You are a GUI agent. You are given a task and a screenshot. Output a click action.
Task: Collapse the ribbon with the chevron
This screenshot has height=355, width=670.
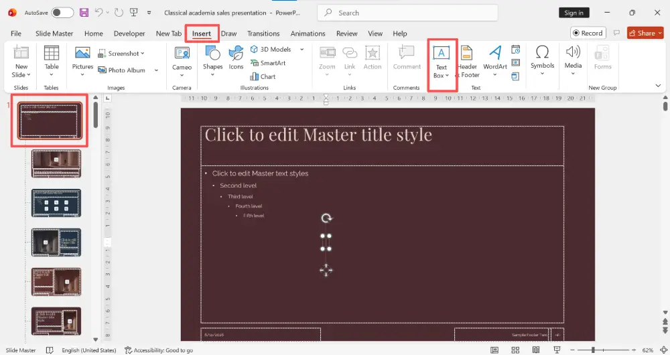point(658,86)
